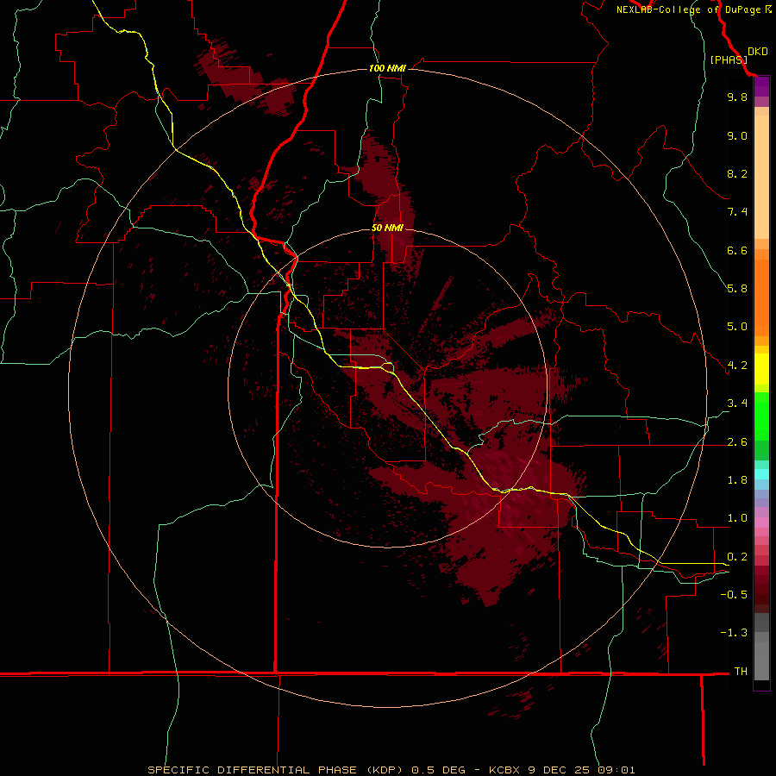Click the "0.5 DEG" elevation angle text

tap(439, 770)
